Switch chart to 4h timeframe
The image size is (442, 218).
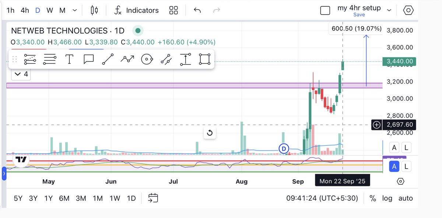(25, 10)
